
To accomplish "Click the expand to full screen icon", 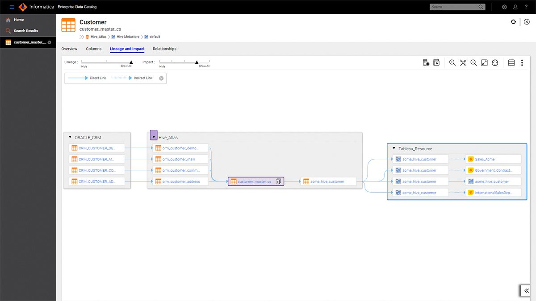I will (484, 63).
